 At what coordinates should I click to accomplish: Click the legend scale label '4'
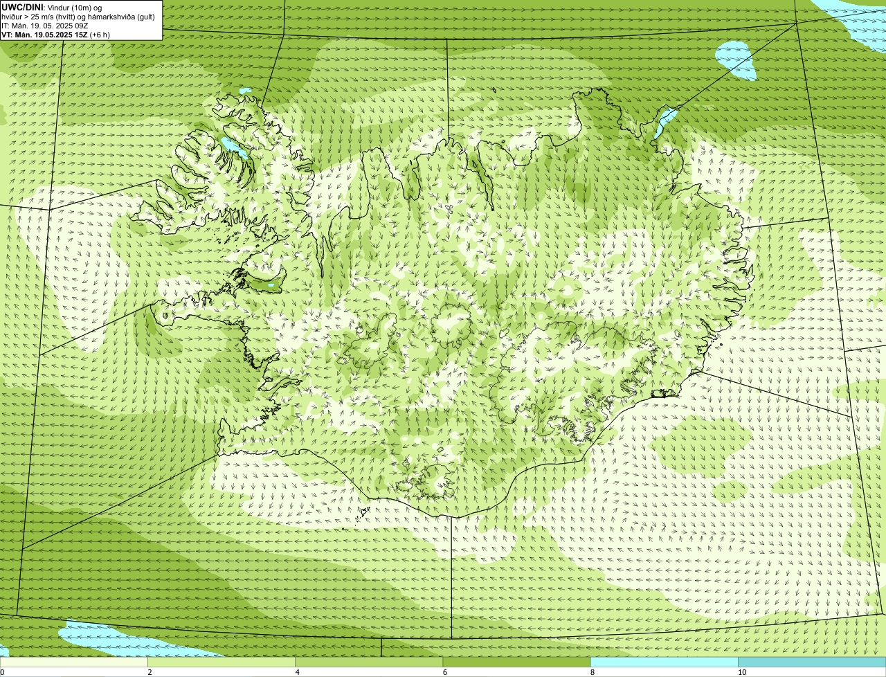click(298, 672)
